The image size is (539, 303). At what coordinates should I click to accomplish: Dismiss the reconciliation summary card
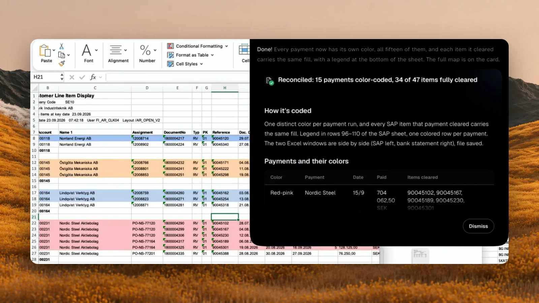[478, 226]
